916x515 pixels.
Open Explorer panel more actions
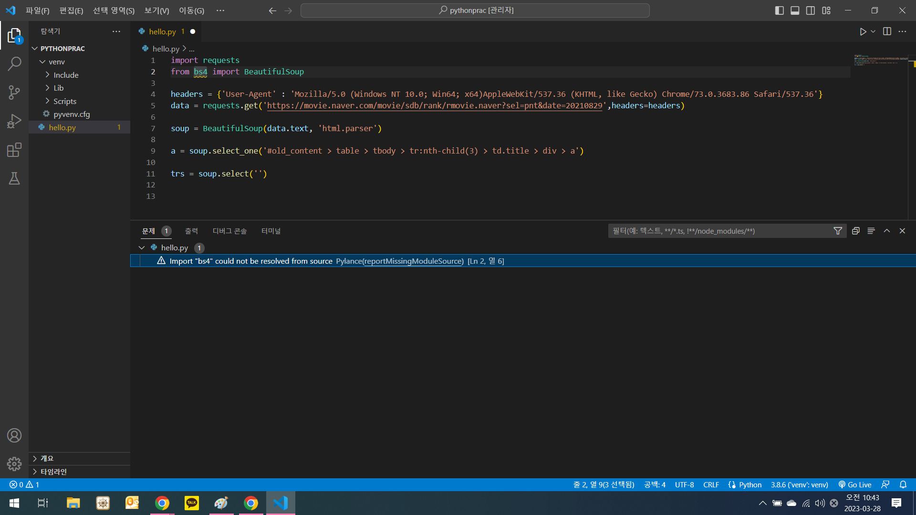pyautogui.click(x=116, y=31)
